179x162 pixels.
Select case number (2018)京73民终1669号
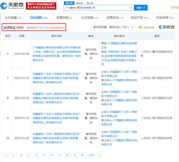[x=157, y=78]
